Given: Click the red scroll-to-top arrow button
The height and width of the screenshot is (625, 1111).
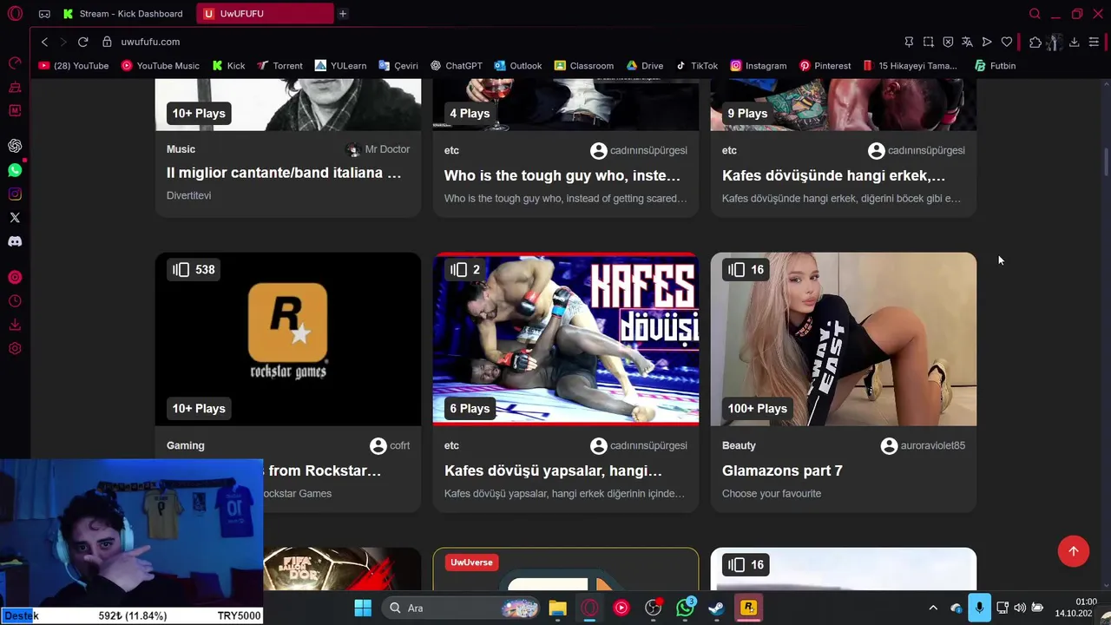Looking at the screenshot, I should click(1074, 551).
